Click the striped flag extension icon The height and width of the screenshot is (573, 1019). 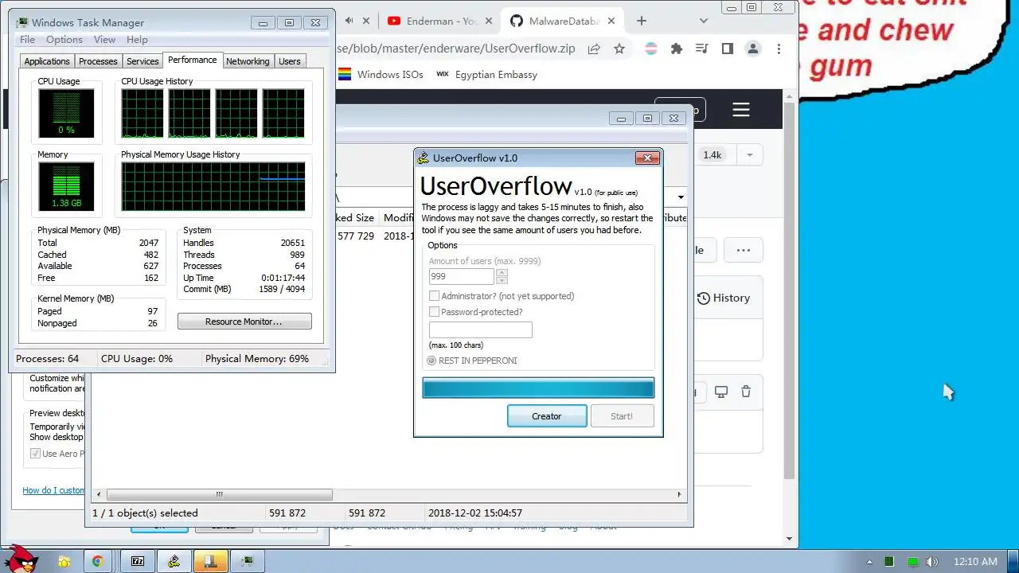pos(650,49)
